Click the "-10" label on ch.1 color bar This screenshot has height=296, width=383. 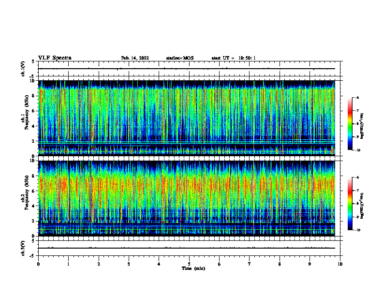pos(357,150)
